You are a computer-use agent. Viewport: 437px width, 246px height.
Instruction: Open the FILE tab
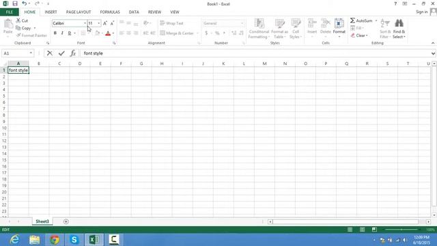[9, 12]
